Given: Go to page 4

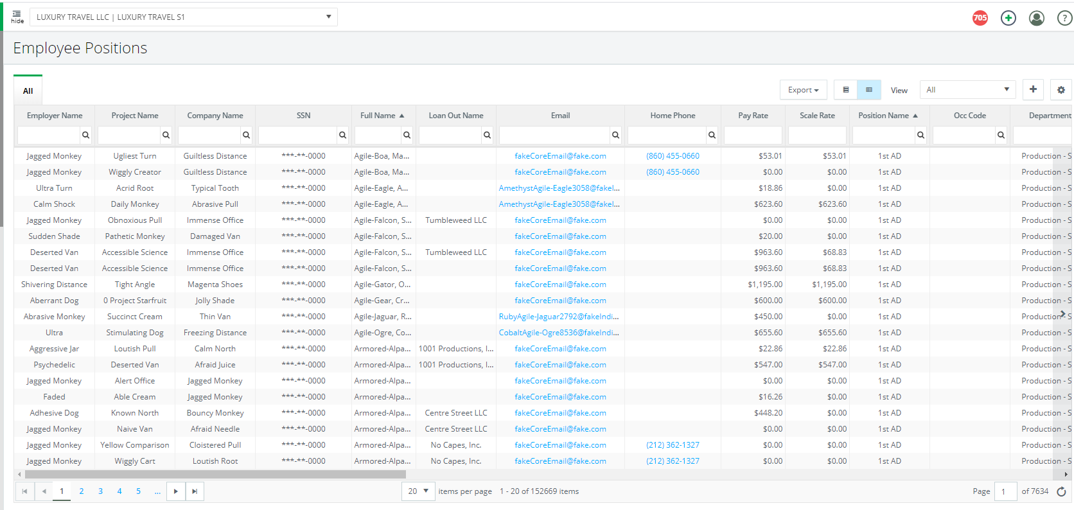Looking at the screenshot, I should click(x=119, y=491).
